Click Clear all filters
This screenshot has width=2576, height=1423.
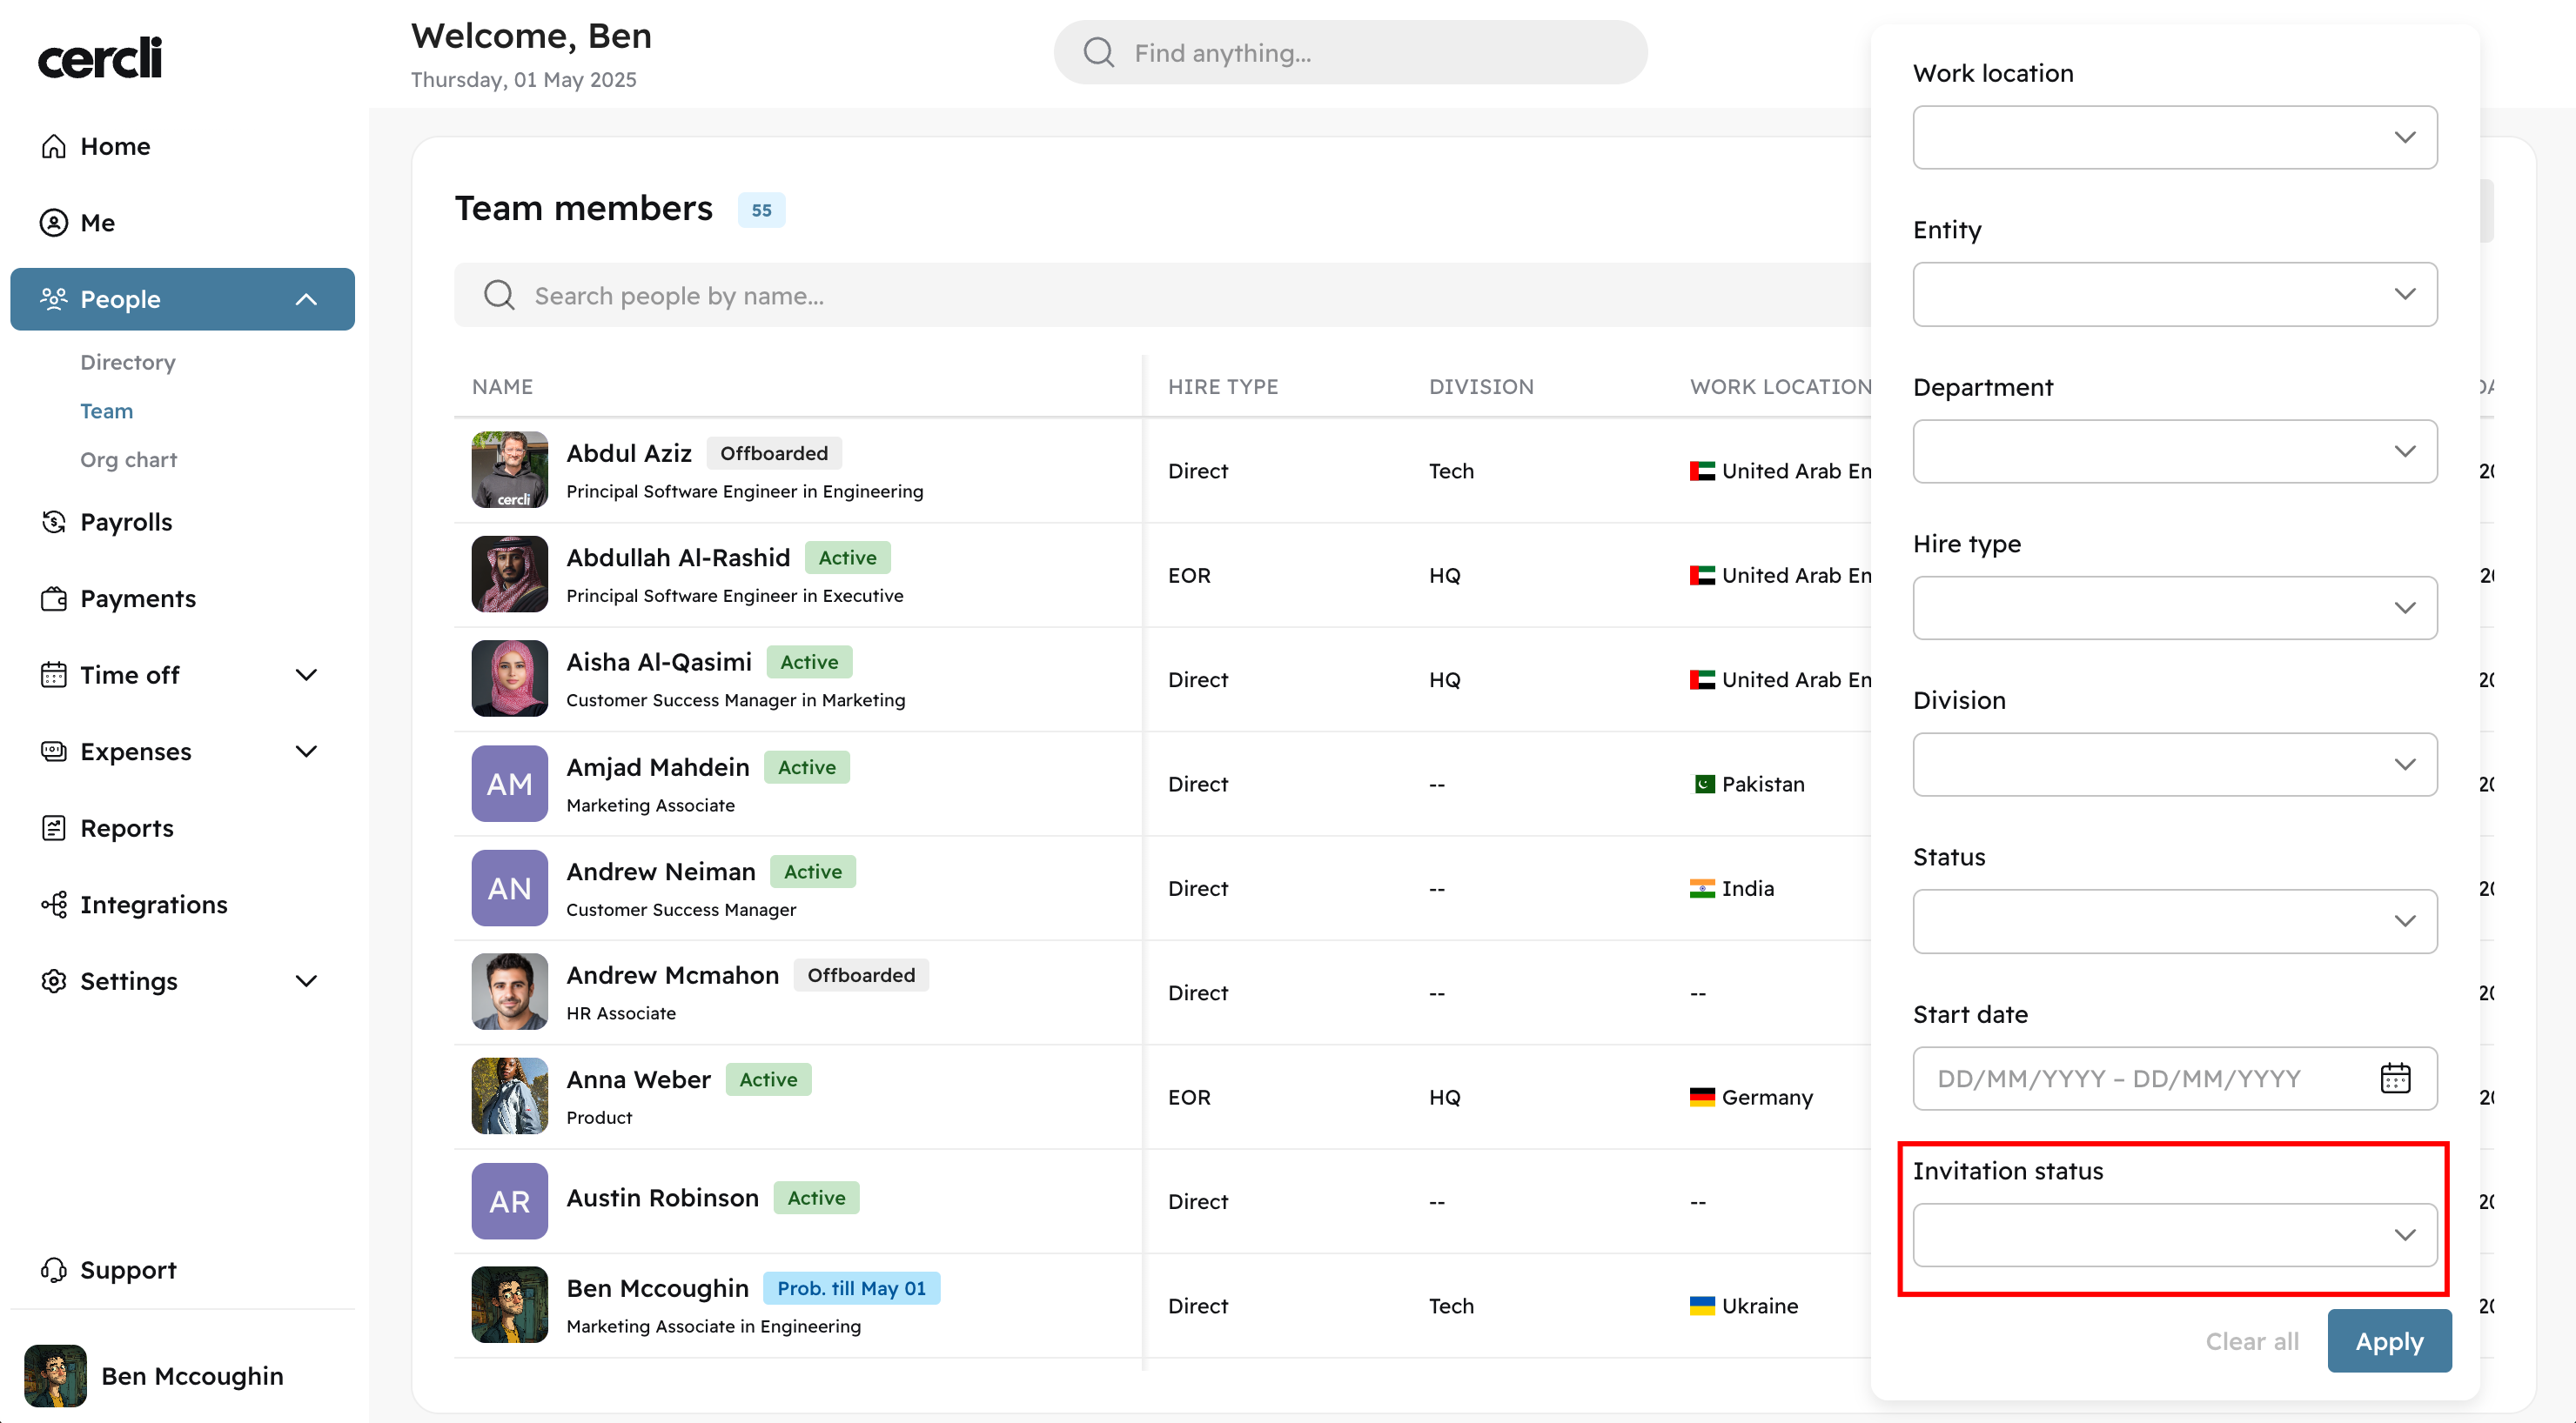pos(2252,1341)
